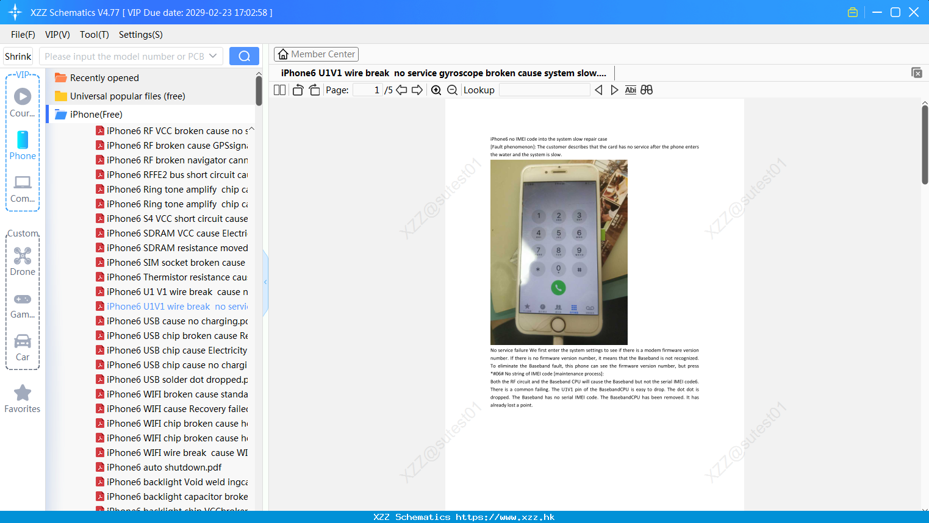Click the yellow toolbox icon in title bar
This screenshot has width=929, height=523.
pos(853,12)
